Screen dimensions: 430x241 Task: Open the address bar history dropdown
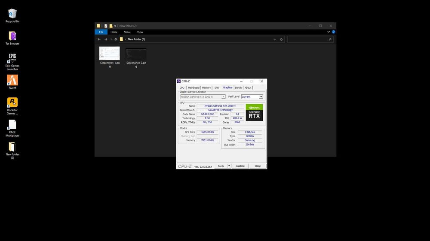pyautogui.click(x=274, y=39)
